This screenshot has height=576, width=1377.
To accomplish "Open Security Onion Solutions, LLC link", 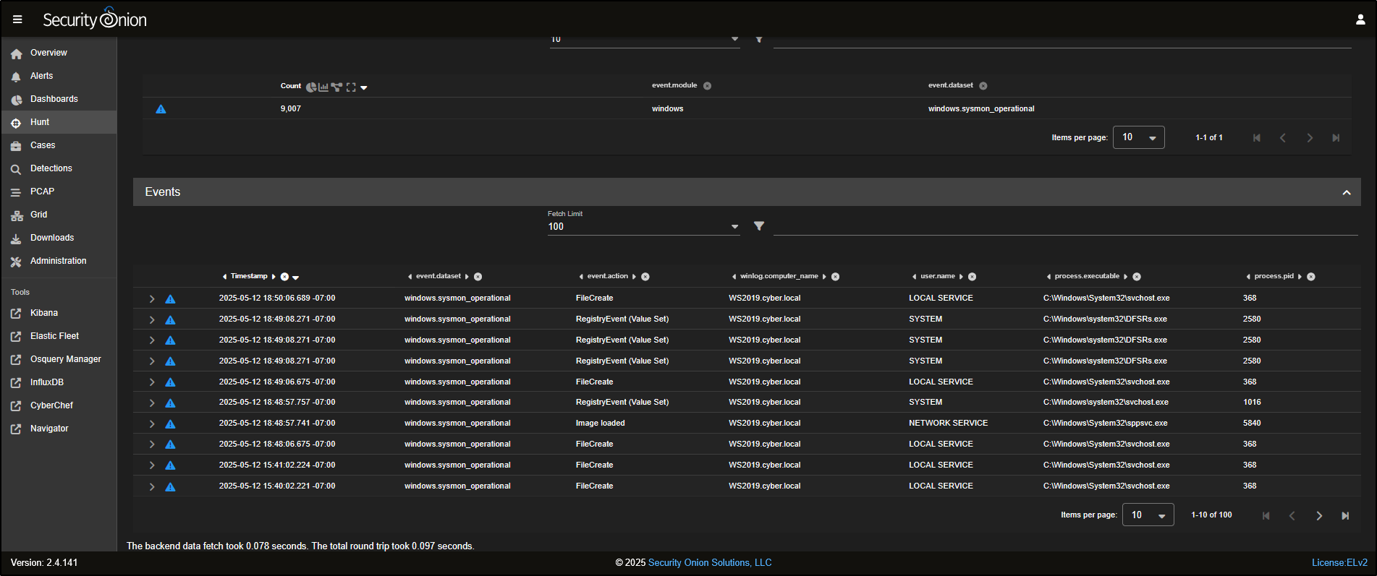I will coord(710,562).
